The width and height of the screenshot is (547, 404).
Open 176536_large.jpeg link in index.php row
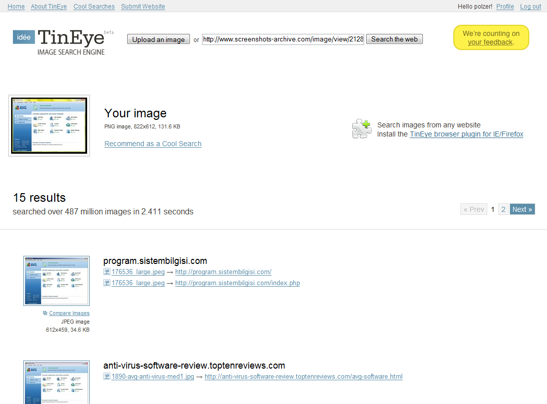pyautogui.click(x=138, y=283)
